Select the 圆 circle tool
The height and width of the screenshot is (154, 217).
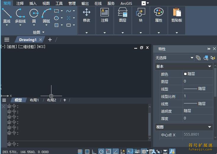34,15
